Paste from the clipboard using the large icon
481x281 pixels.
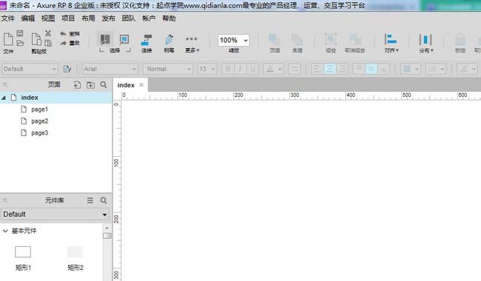click(x=36, y=39)
